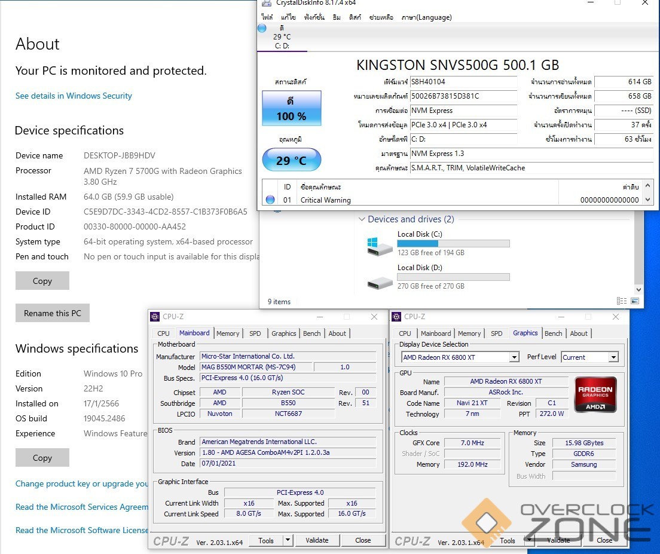Viewport: 660px width, 554px height.
Task: Click the 100 % health status button
Action: click(291, 108)
